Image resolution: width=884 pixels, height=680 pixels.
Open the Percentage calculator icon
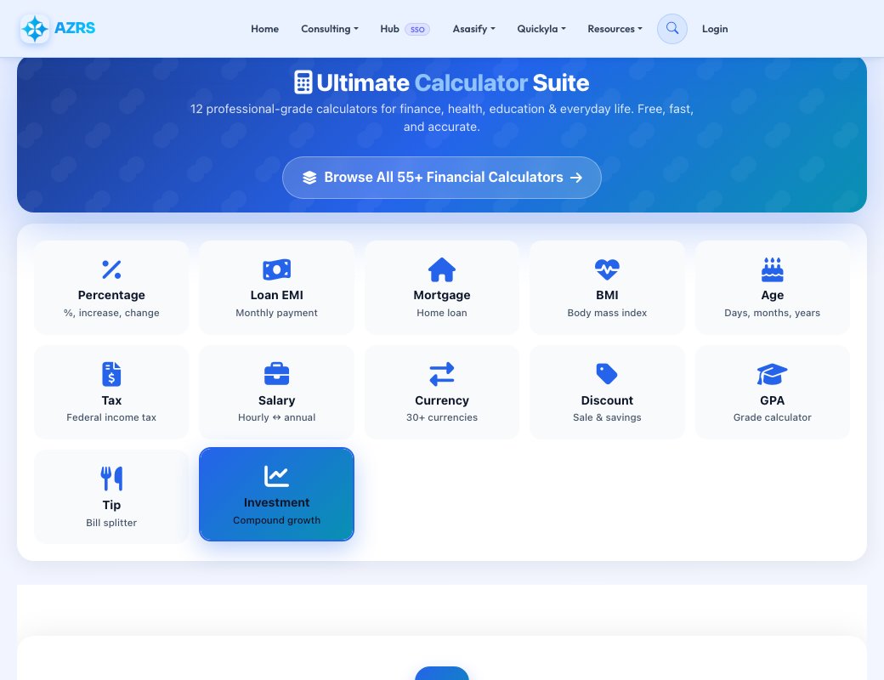pos(111,269)
